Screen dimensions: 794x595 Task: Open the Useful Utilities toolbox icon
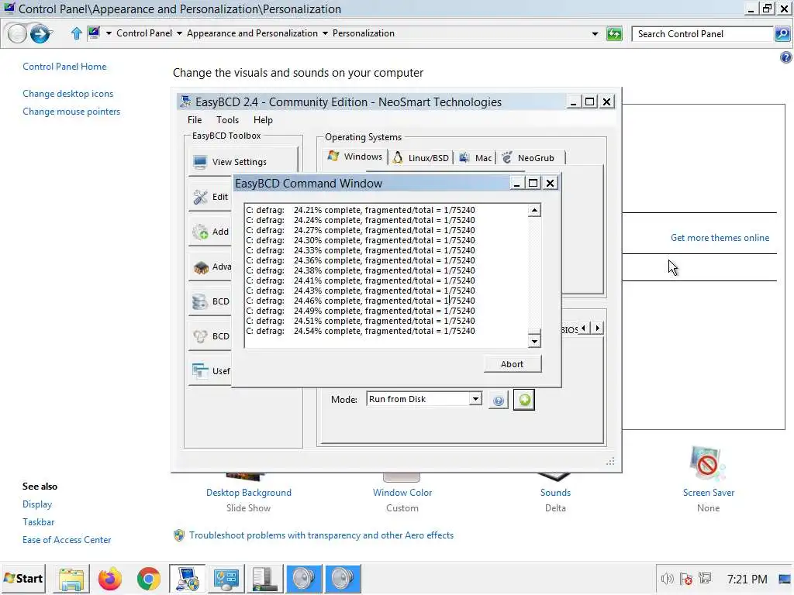point(201,371)
